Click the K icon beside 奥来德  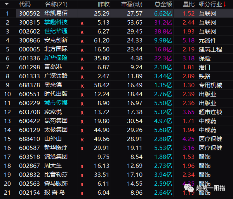click(x=82, y=86)
